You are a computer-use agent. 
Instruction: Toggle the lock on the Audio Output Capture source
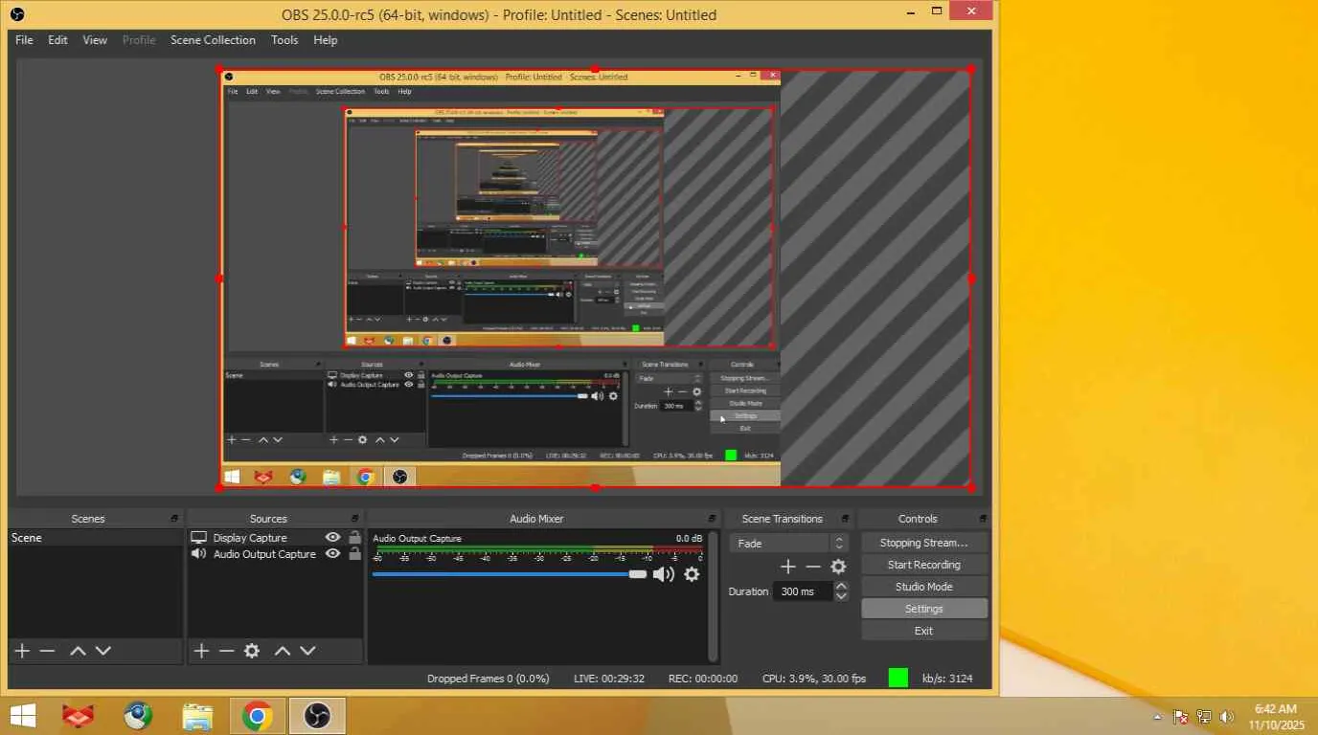(354, 554)
